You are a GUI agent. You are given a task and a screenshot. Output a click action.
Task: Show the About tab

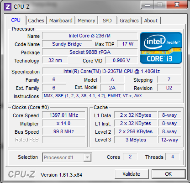(151, 21)
